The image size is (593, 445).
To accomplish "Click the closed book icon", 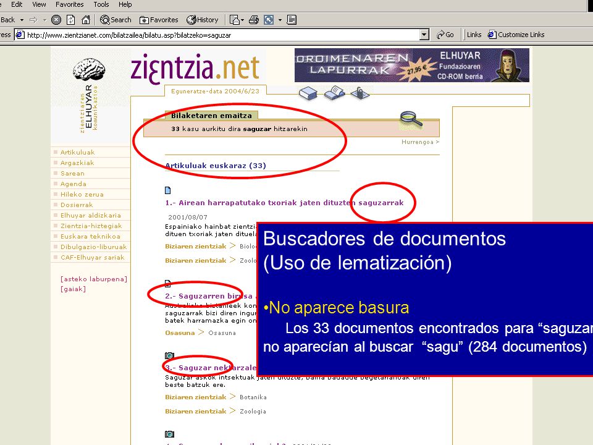I will tap(308, 93).
